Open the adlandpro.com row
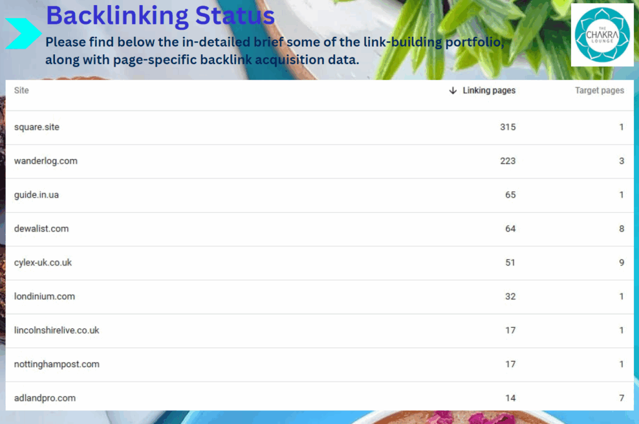This screenshot has height=424, width=639. coord(319,397)
